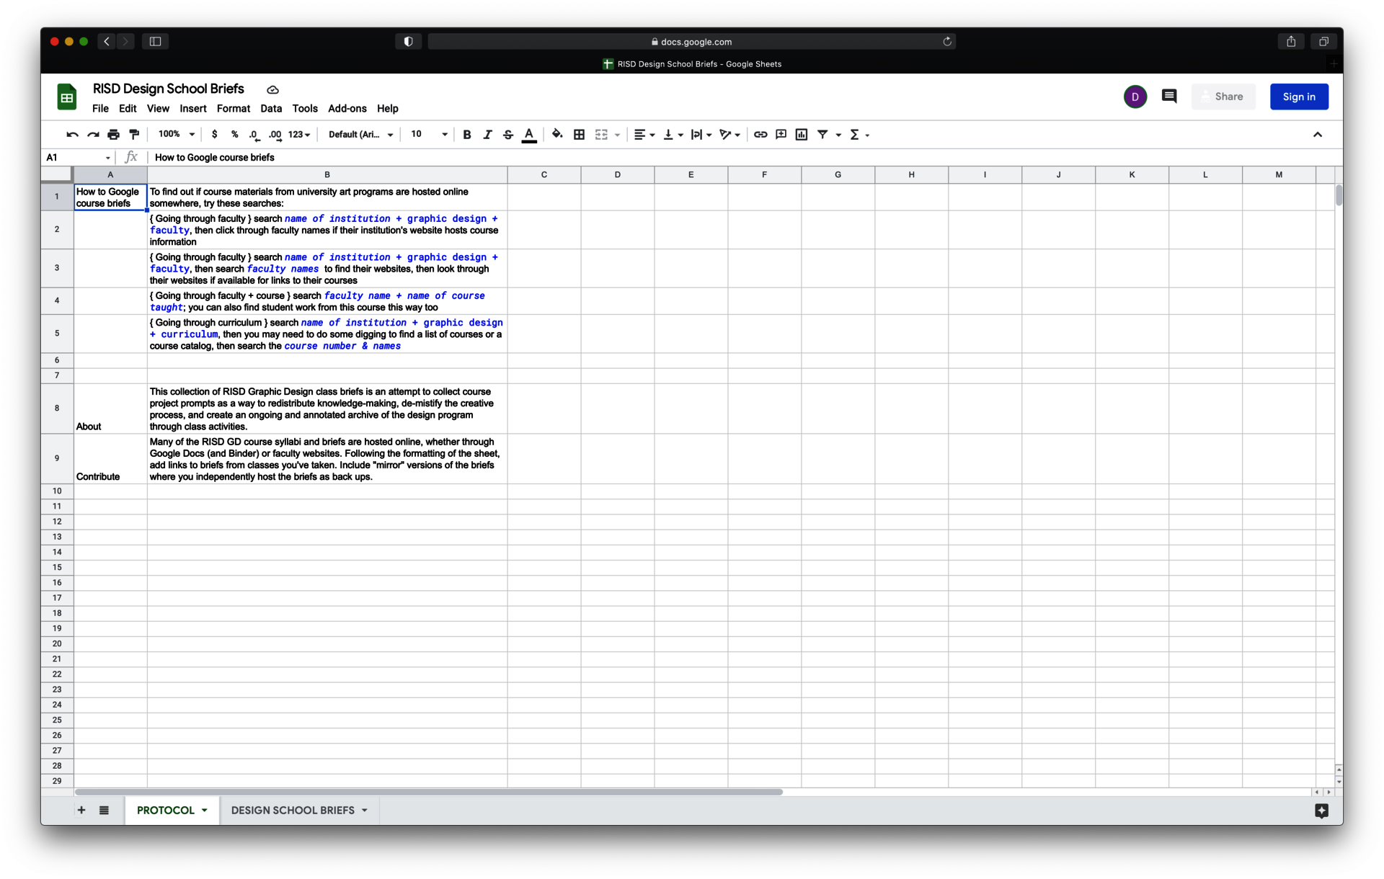Screen dimensions: 1384x879
Task: Click the Safari sidebar toggle icon
Action: point(155,42)
